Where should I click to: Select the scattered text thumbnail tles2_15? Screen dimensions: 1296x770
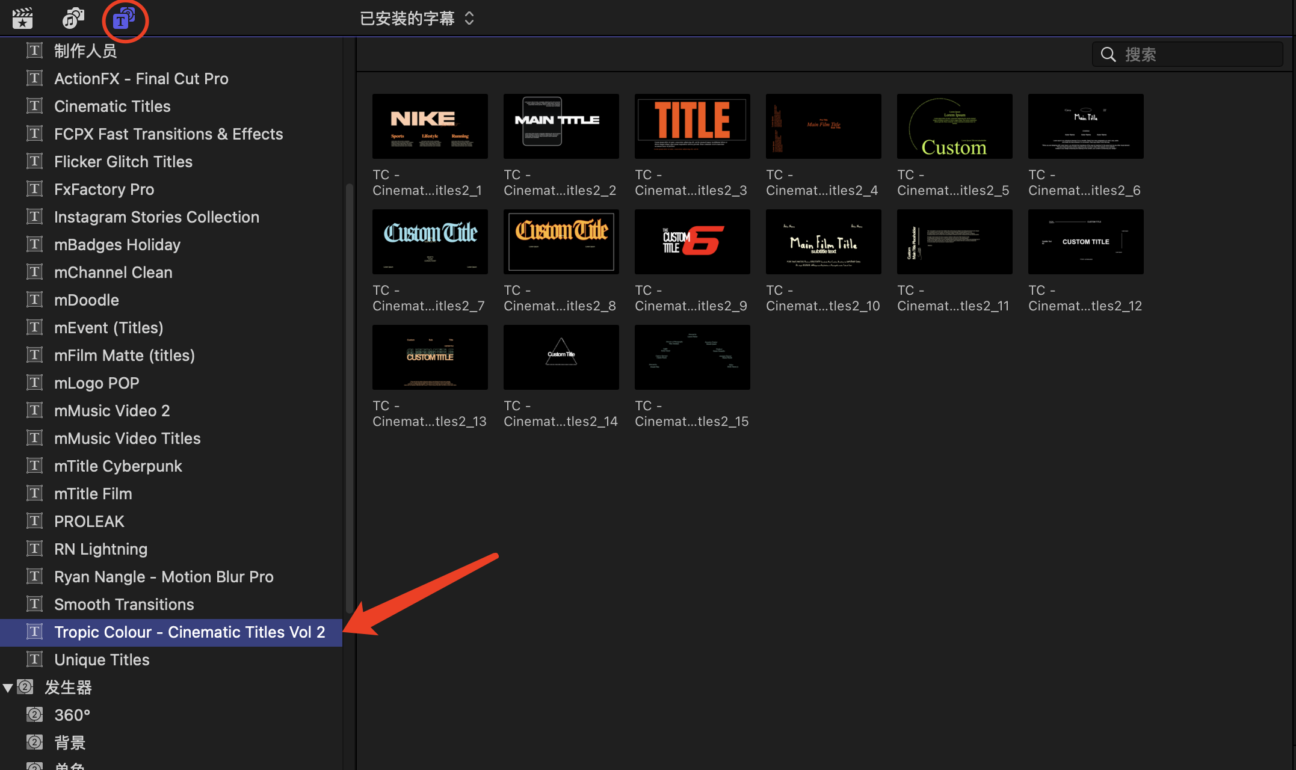(692, 357)
